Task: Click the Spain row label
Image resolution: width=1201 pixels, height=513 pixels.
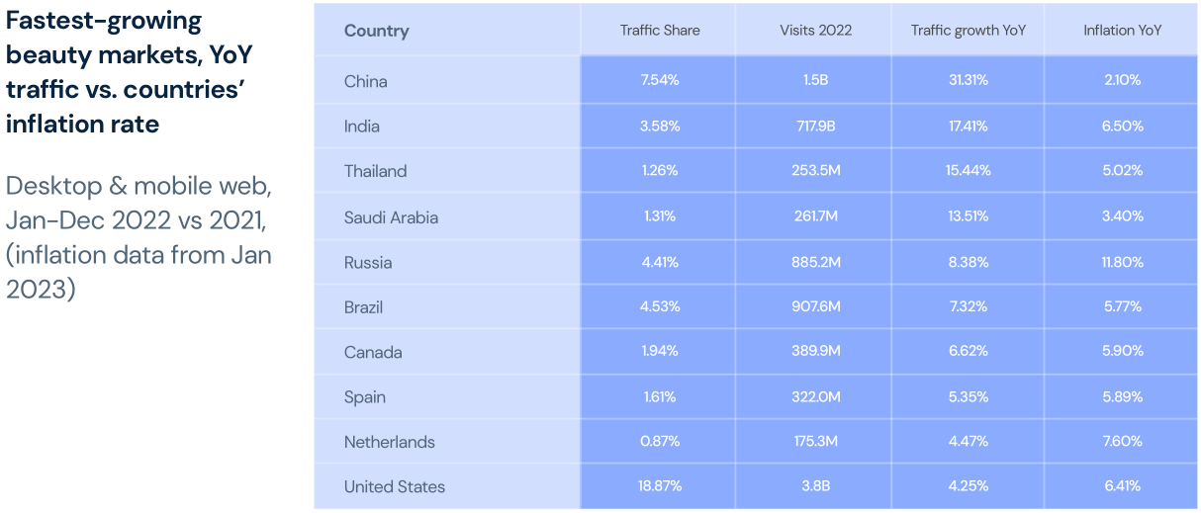Action: tap(364, 397)
